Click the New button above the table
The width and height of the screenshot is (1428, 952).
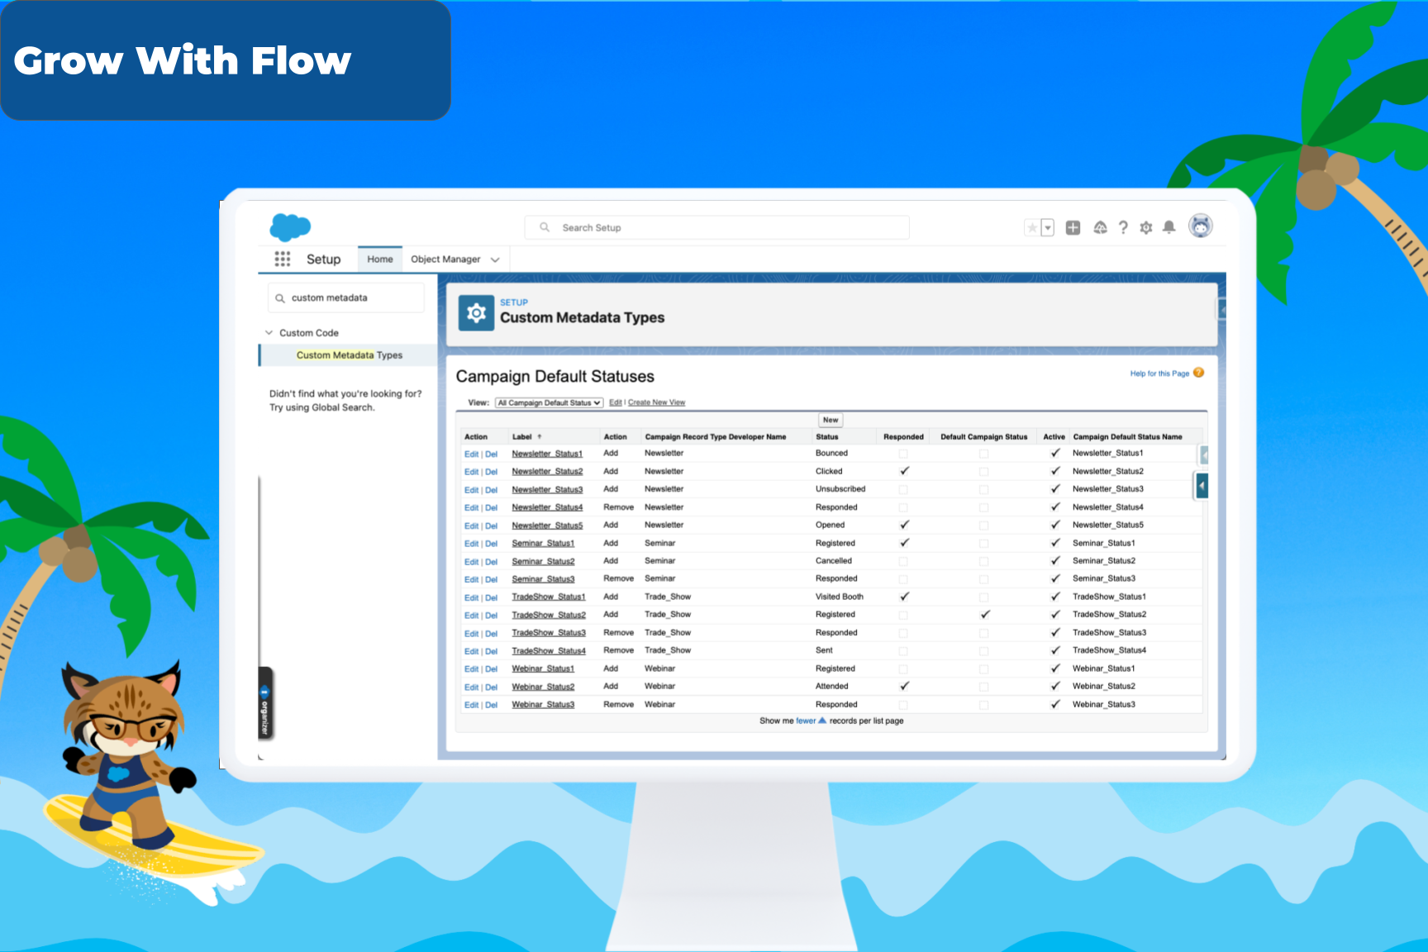tap(831, 420)
